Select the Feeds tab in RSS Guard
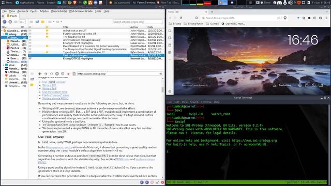Screen dimensions: 331x186 [x=12, y=16]
